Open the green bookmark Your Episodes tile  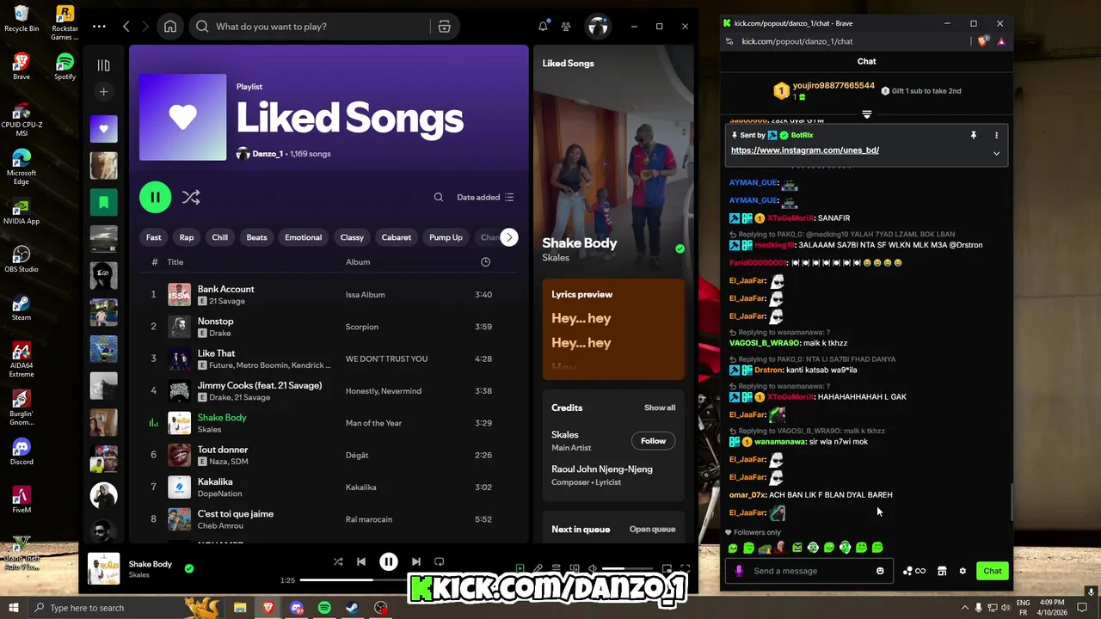point(103,202)
